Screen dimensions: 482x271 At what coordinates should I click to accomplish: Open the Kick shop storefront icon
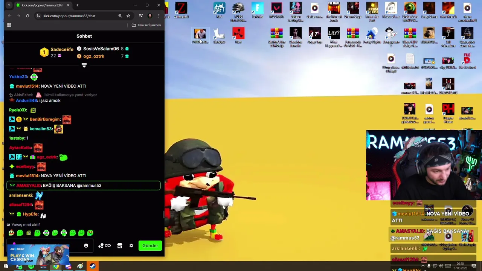coord(119,246)
